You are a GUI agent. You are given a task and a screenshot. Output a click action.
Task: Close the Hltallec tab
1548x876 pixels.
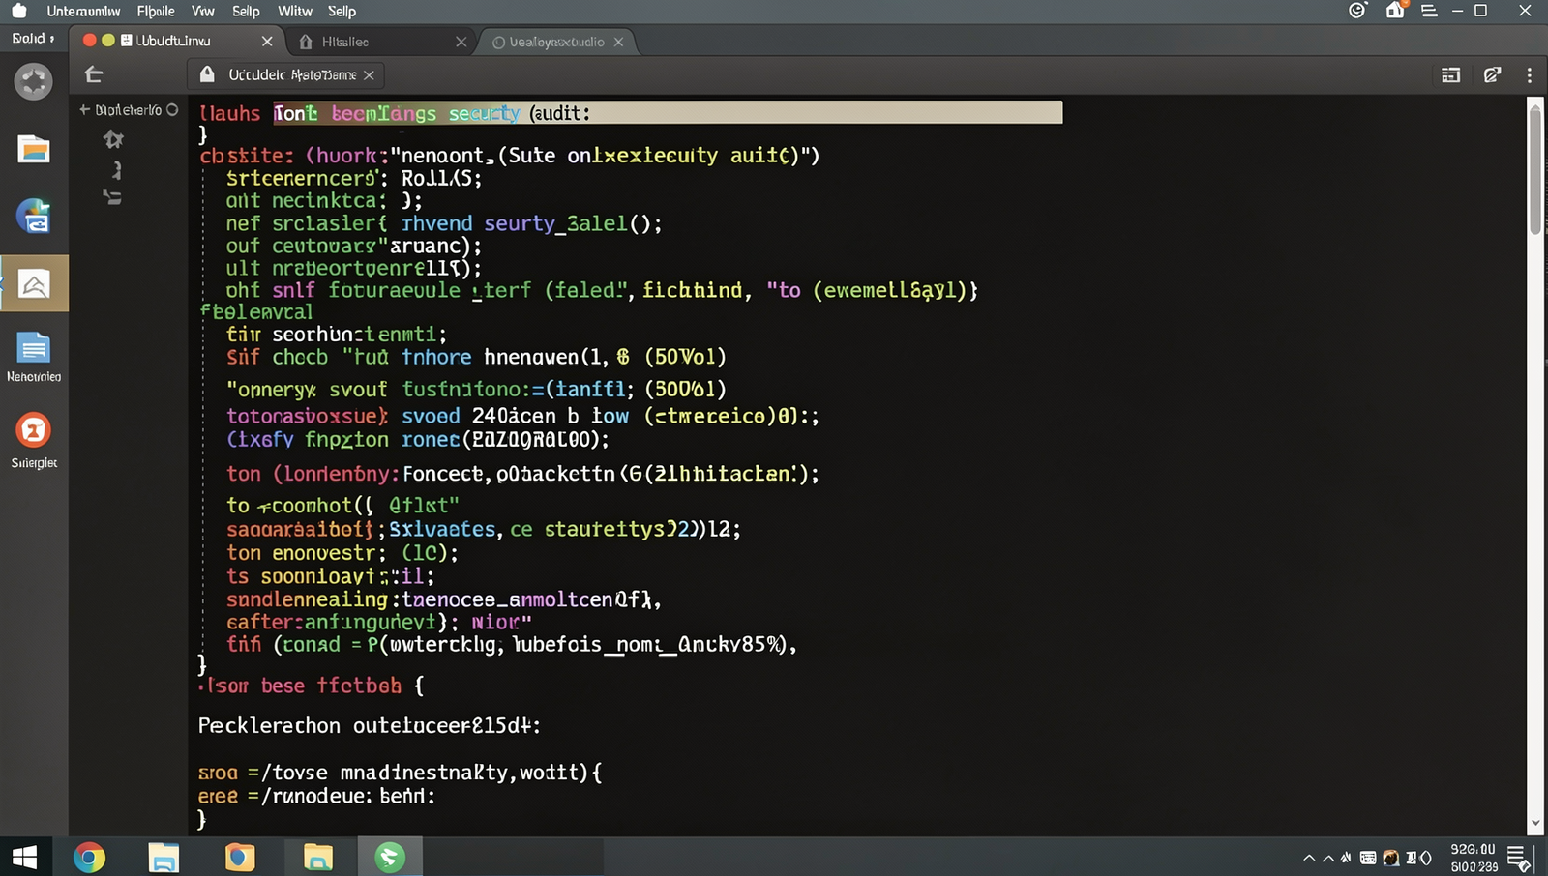pyautogui.click(x=461, y=42)
